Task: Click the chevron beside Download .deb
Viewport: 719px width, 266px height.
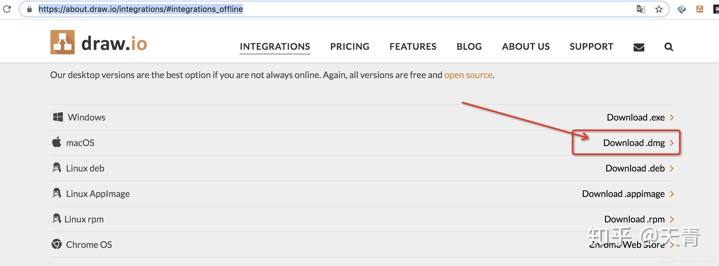Action: coord(672,168)
